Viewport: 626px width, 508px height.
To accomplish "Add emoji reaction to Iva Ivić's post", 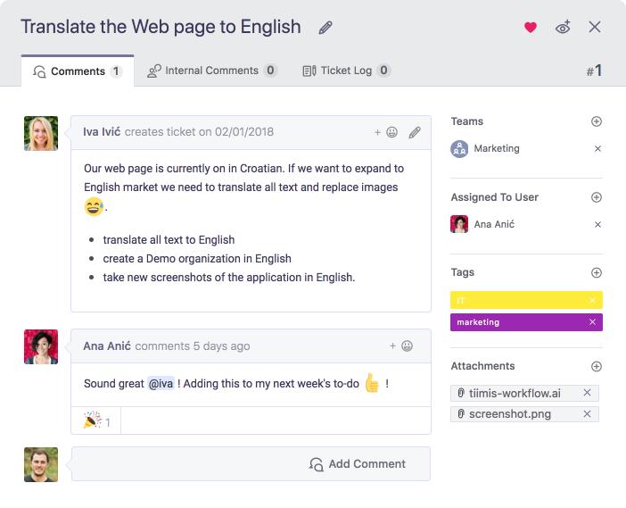I will point(386,132).
